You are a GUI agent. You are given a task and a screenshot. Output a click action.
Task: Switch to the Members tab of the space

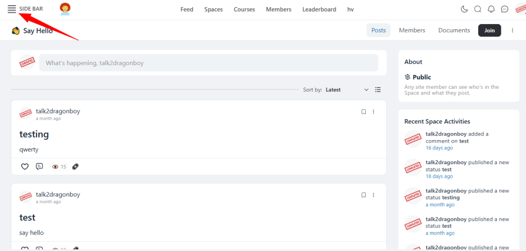(x=412, y=30)
